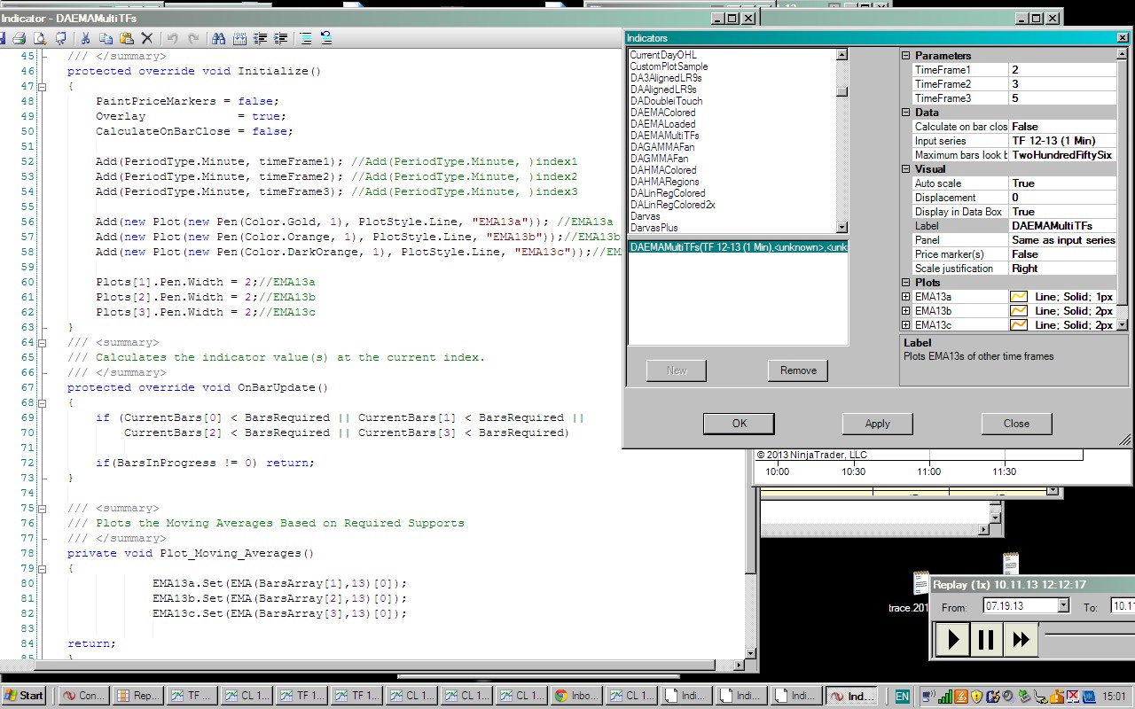
Task: Click the Delete X icon in toolbar
Action: (147, 38)
